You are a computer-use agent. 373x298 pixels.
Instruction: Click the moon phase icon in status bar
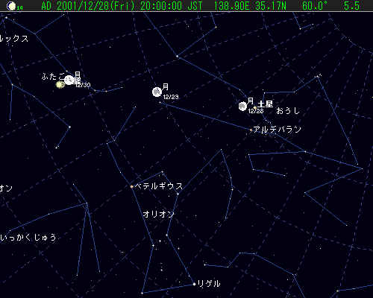click(11, 6)
